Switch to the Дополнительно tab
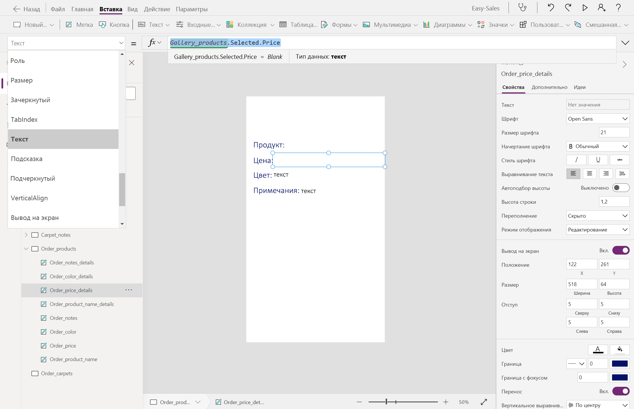The height and width of the screenshot is (409, 634). [x=549, y=87]
